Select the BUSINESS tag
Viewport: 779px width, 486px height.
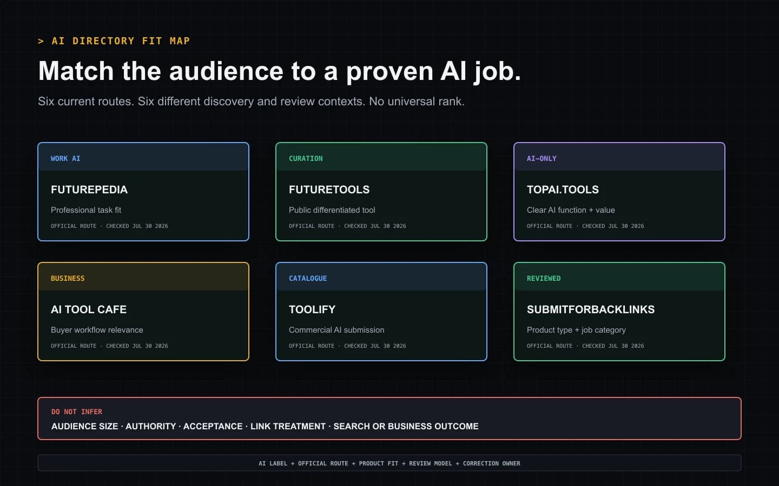tap(68, 278)
